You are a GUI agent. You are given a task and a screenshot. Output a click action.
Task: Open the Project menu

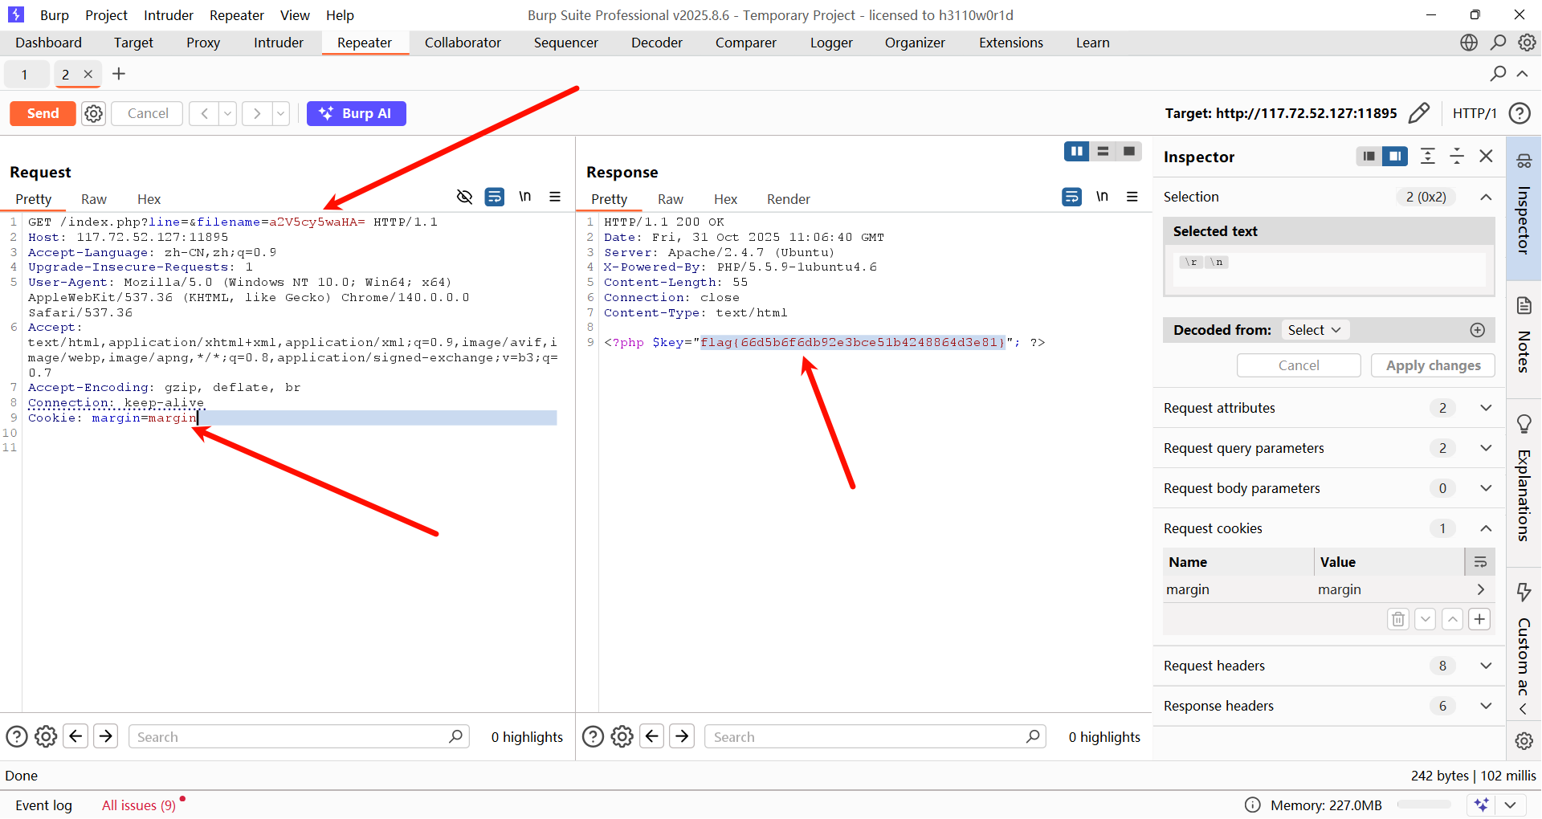tap(107, 15)
